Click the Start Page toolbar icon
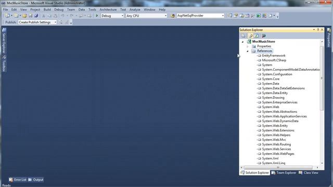 click(x=259, y=16)
